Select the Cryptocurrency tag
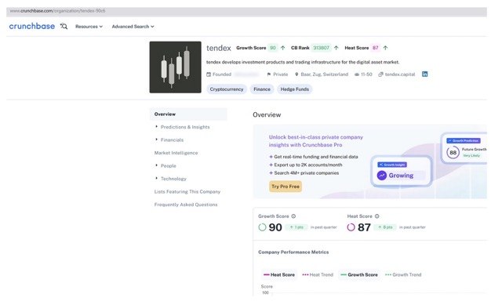Screen dimensions: 502x301 point(227,89)
